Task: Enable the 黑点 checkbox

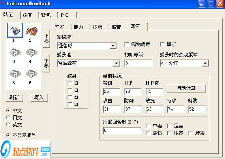Action: point(162,44)
